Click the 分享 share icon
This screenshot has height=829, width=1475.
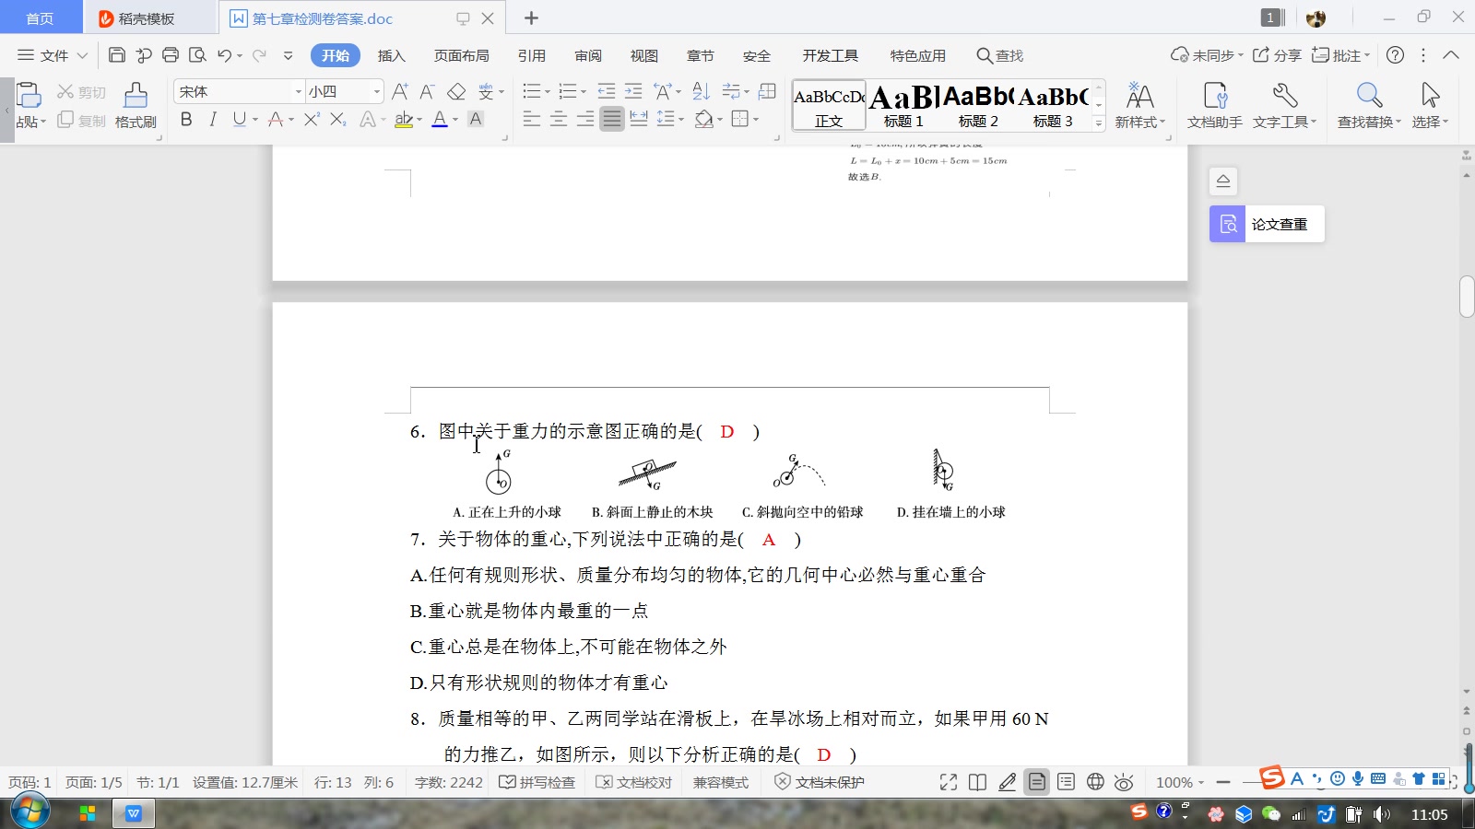(1277, 55)
